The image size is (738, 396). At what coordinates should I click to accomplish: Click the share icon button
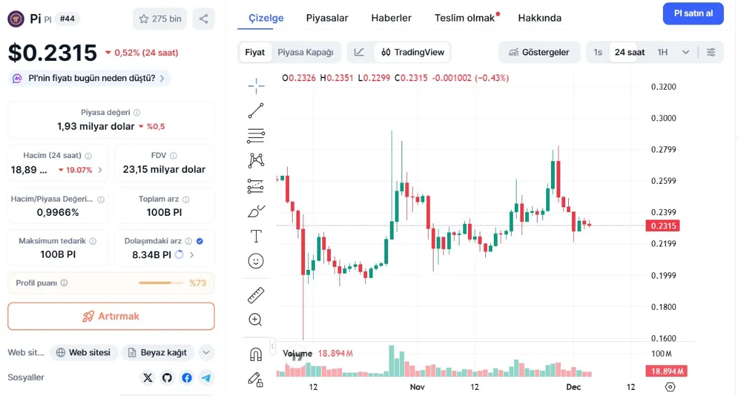[x=204, y=18]
